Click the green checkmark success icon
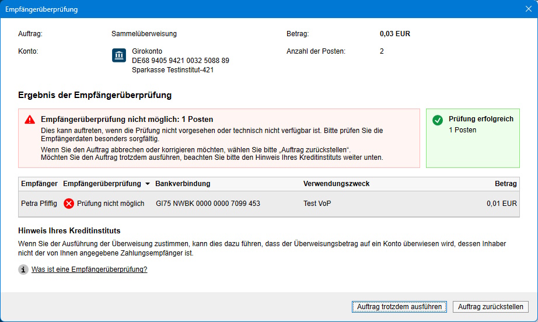 point(438,120)
